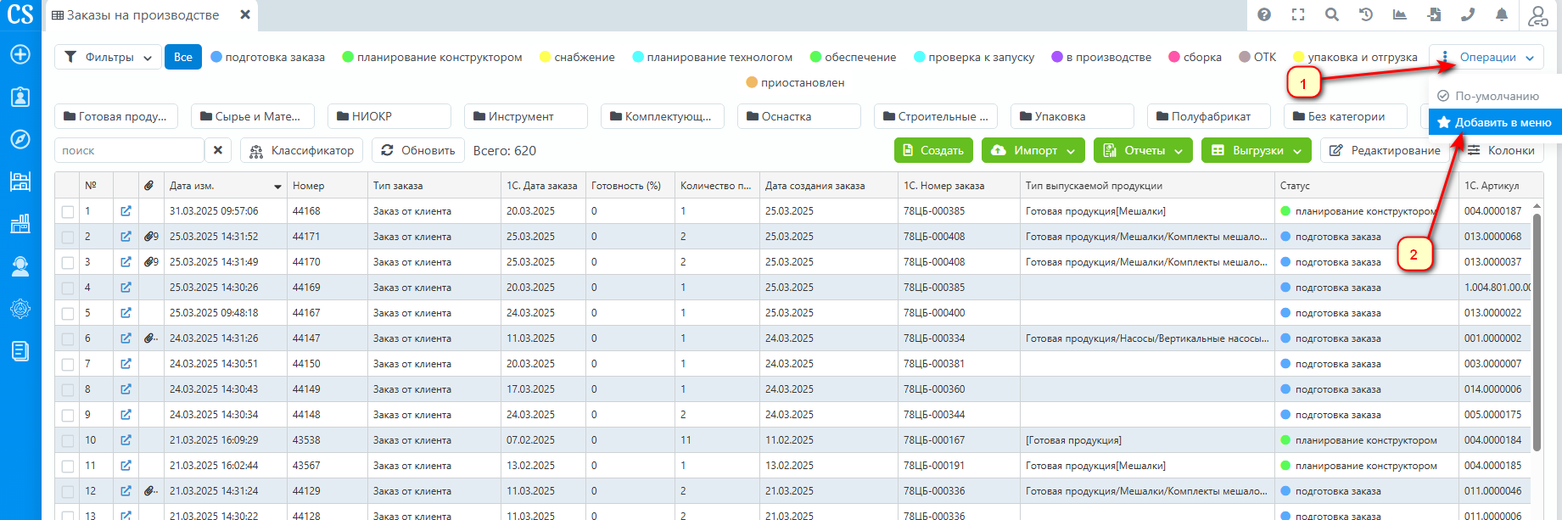Click the help question mark icon

(1264, 14)
